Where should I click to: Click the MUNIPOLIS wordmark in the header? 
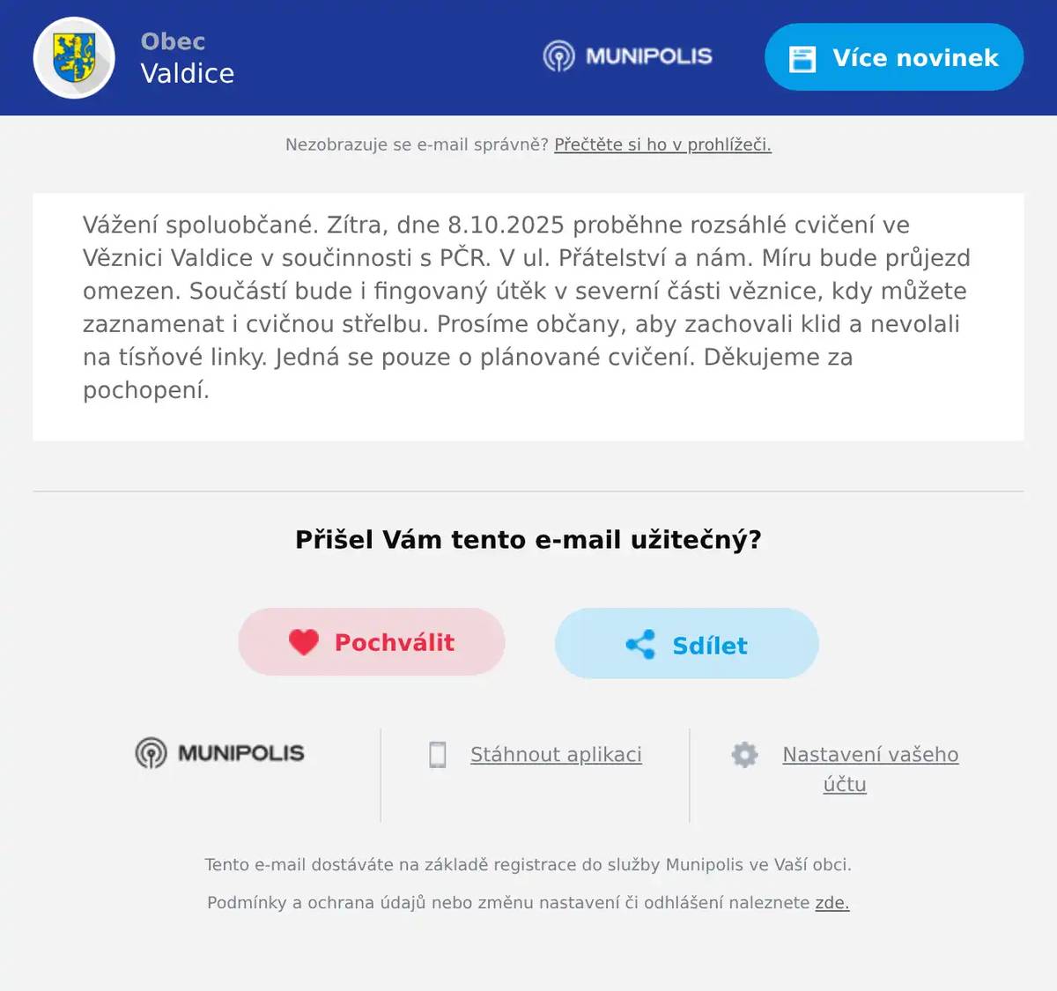point(649,56)
